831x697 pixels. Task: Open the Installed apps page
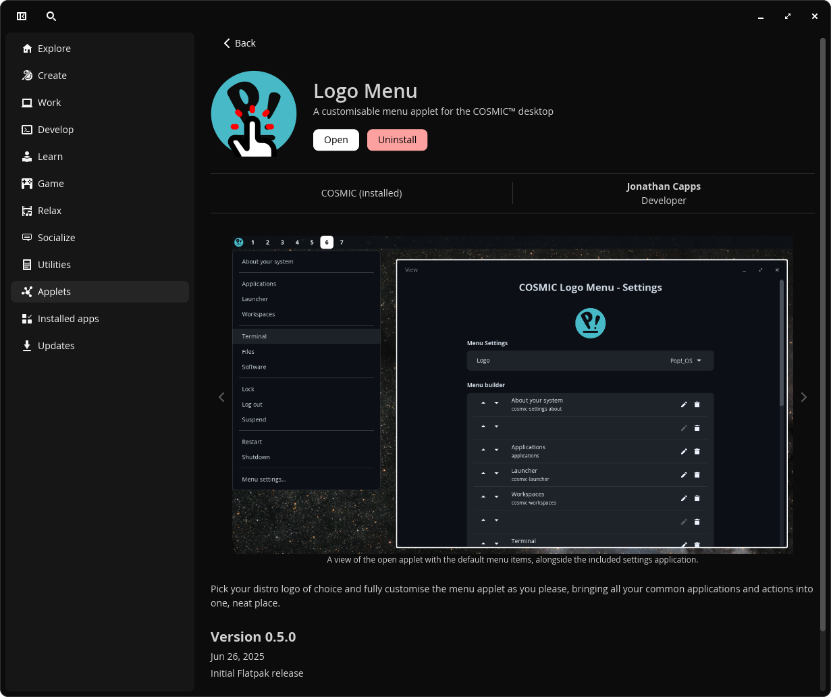point(100,319)
